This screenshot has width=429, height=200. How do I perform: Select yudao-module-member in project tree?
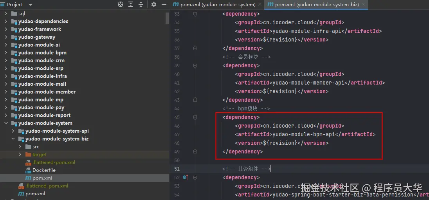[47, 92]
